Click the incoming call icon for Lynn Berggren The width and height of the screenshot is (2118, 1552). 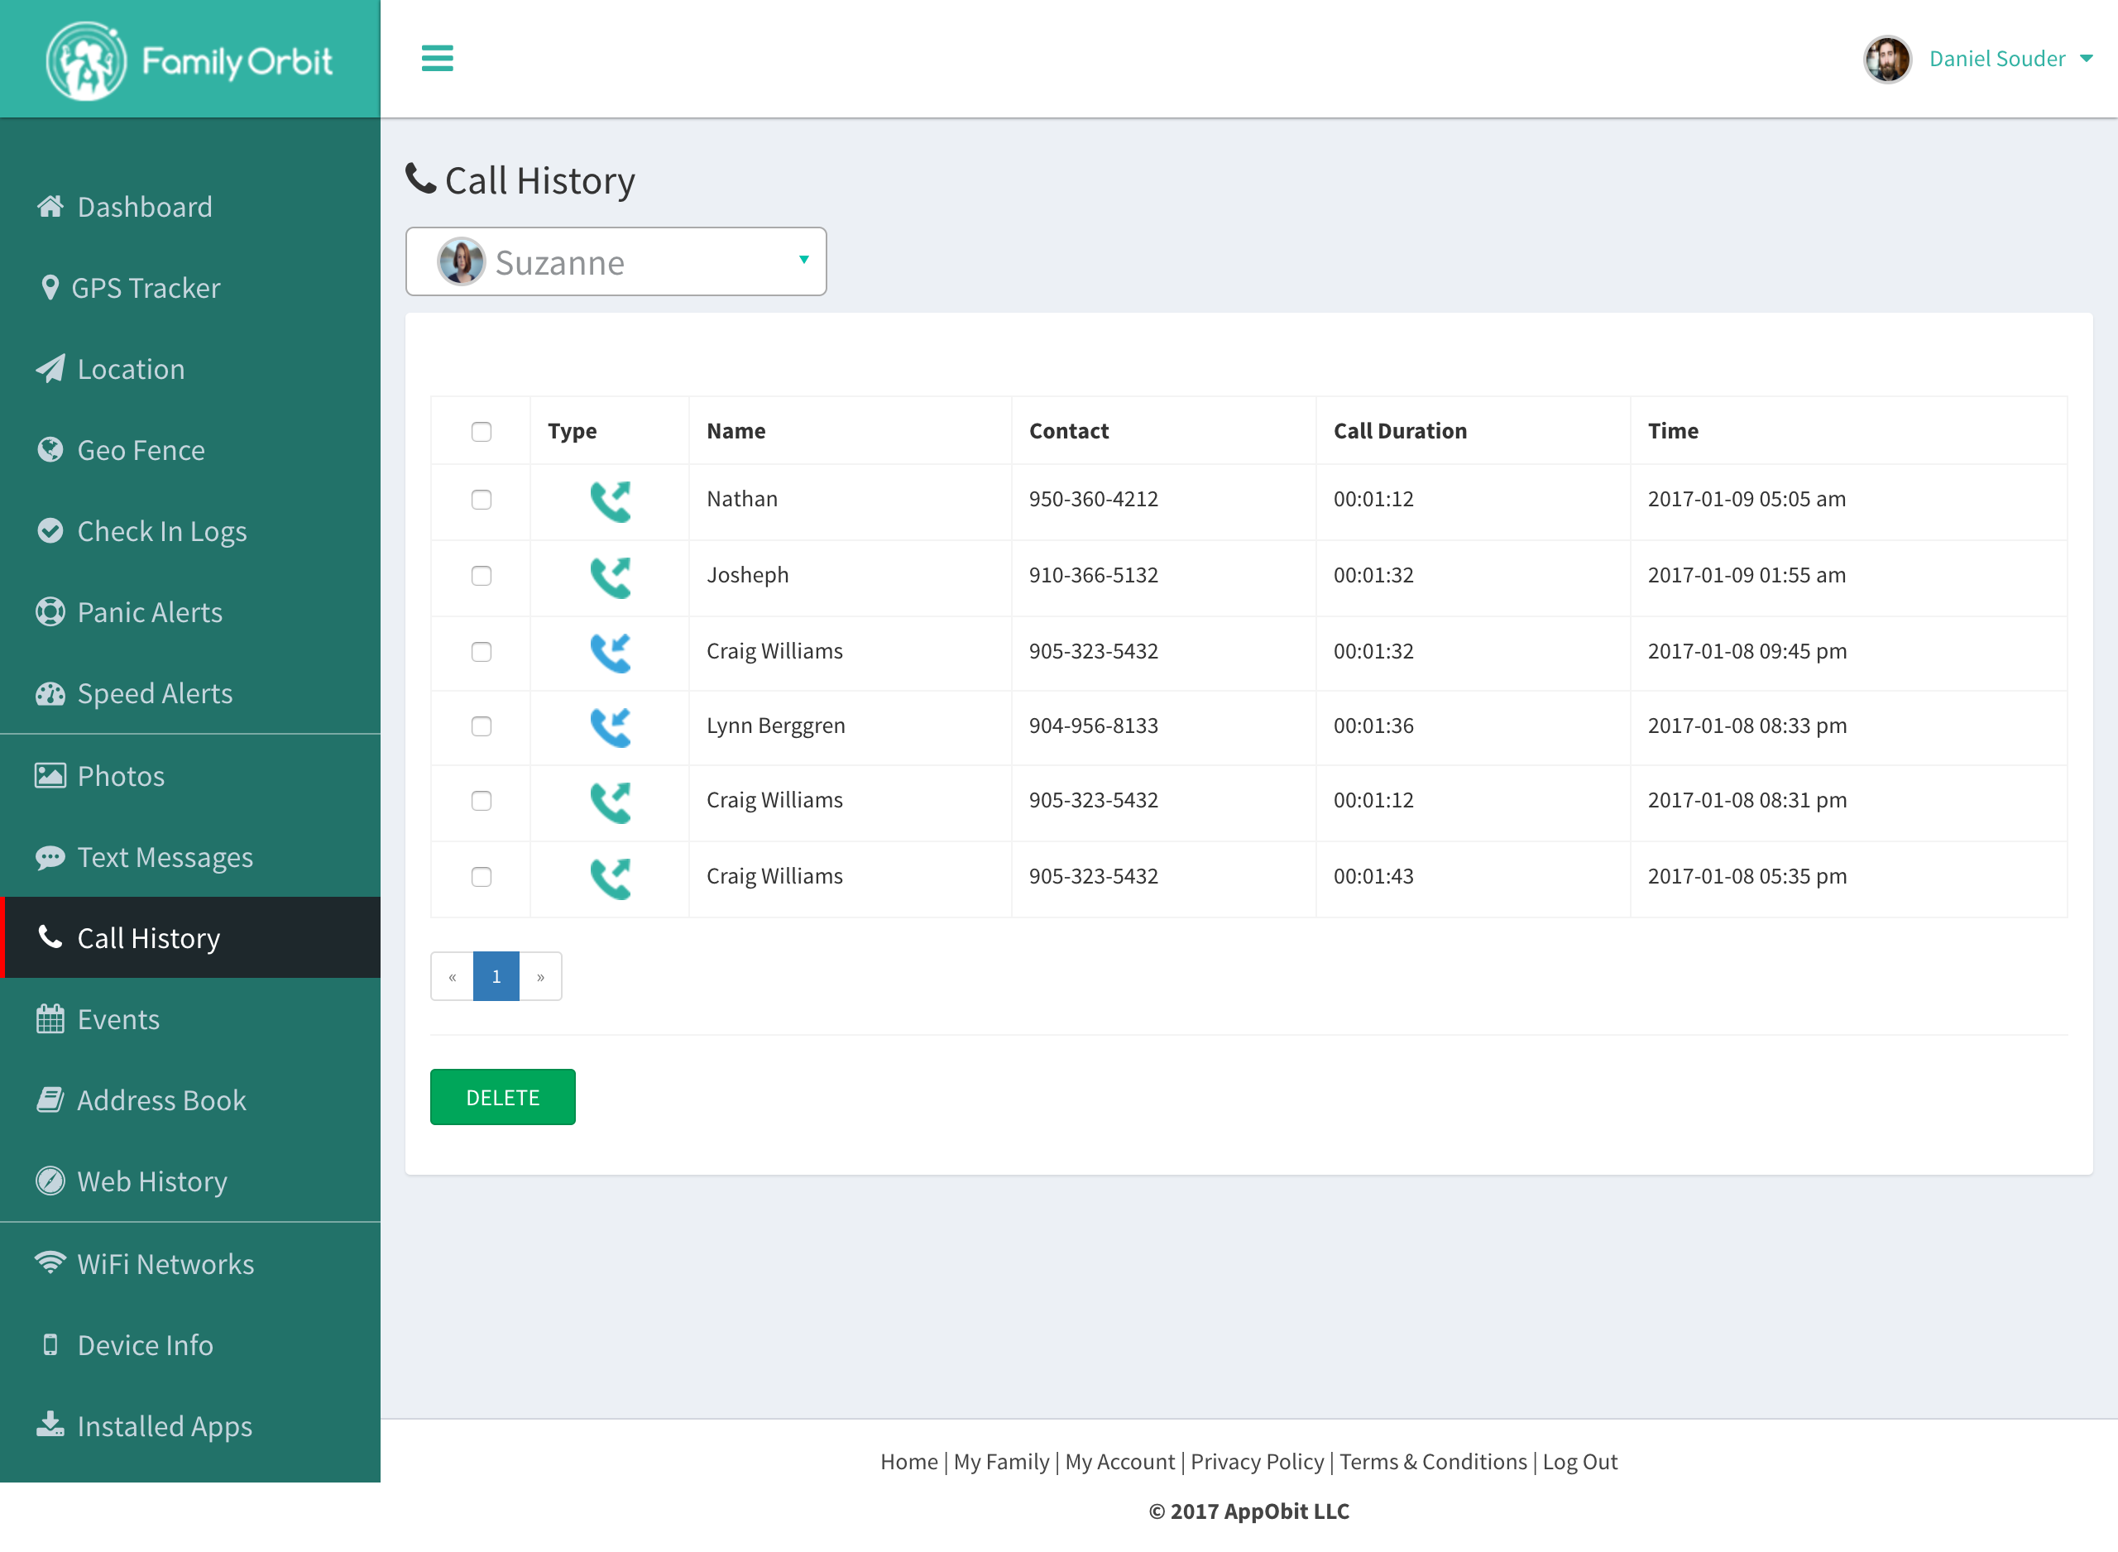coord(611,727)
